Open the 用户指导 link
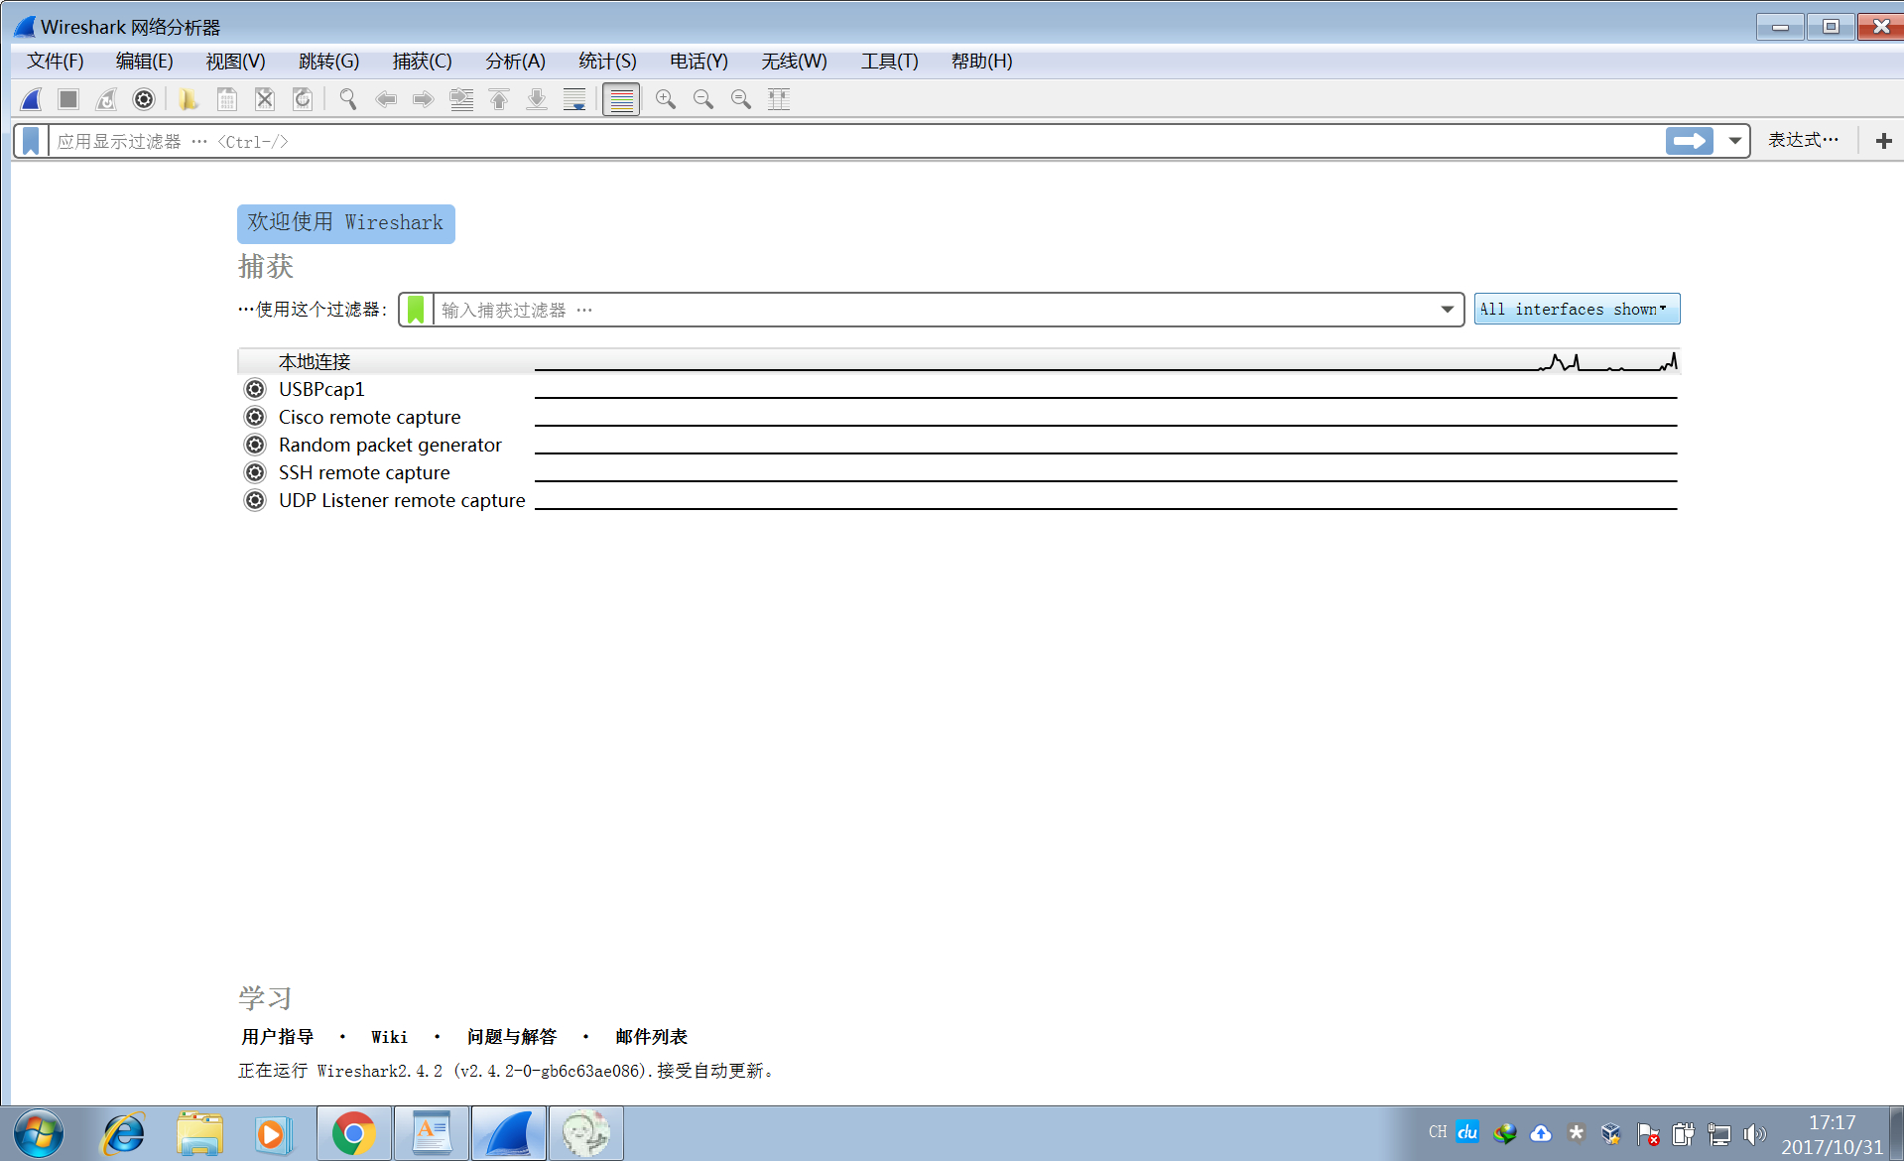 click(278, 1037)
